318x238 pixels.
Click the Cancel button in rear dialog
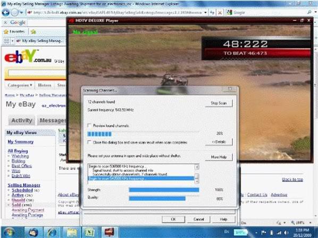tap(199, 219)
